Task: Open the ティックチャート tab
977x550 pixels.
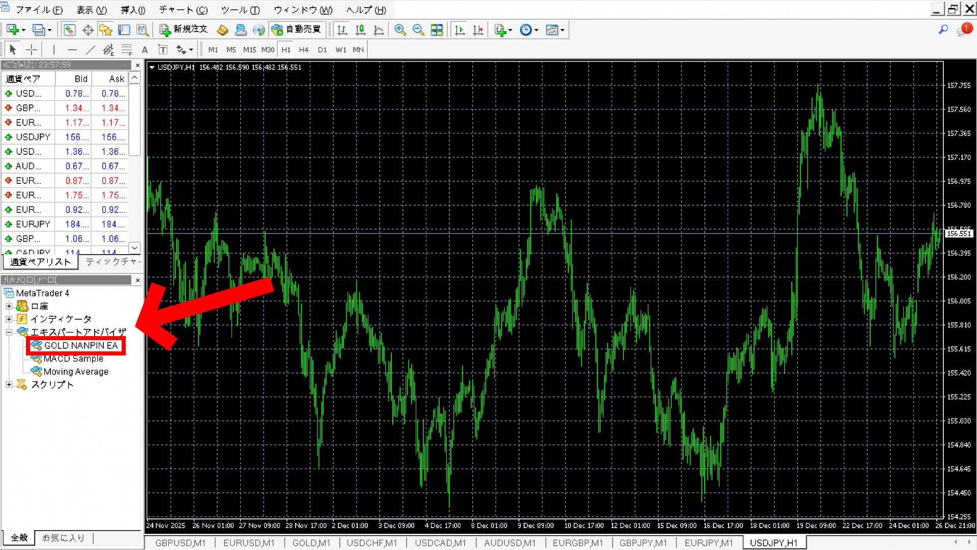Action: [x=112, y=262]
